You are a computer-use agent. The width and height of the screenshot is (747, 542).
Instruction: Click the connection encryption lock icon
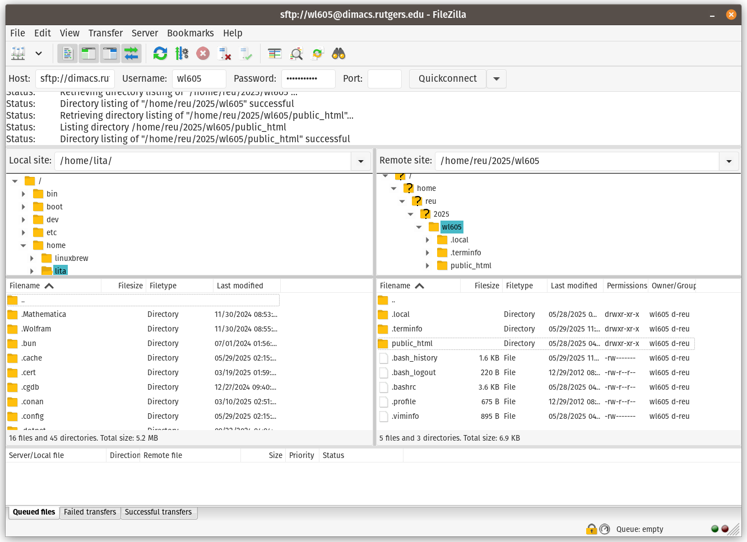pos(591,529)
